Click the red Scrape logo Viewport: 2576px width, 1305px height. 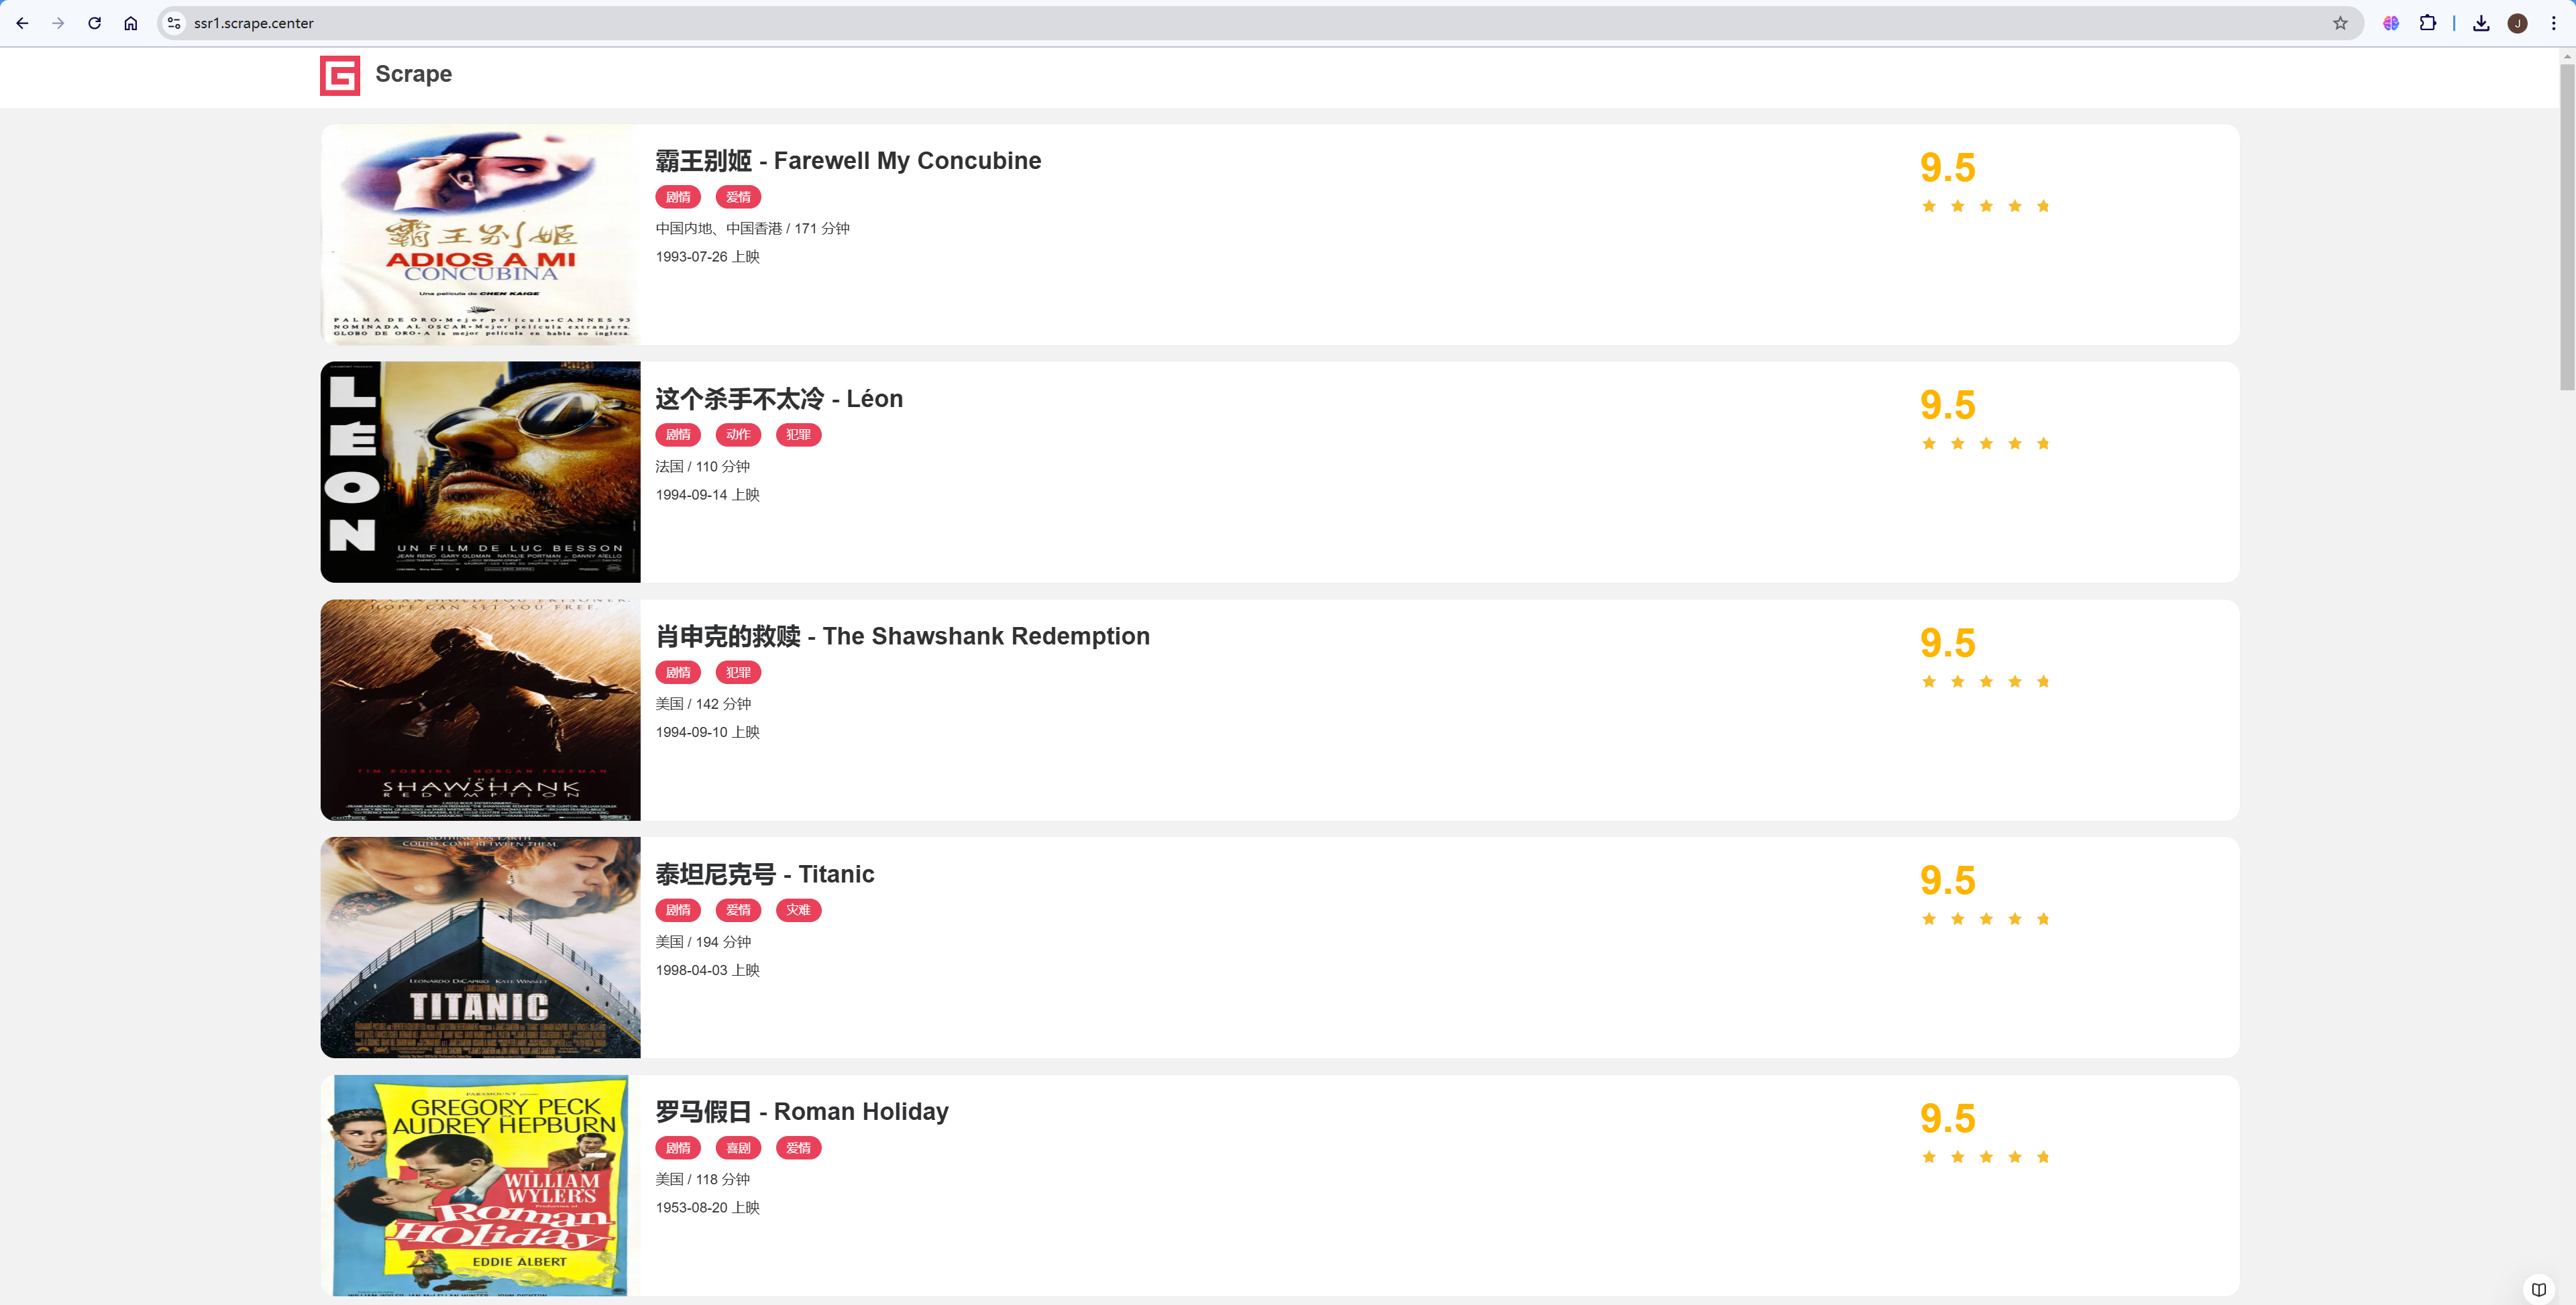(x=340, y=75)
